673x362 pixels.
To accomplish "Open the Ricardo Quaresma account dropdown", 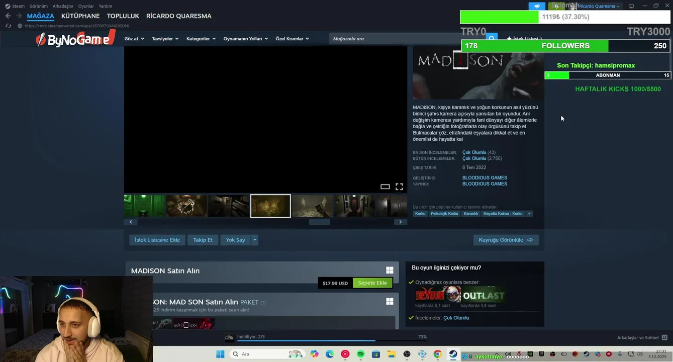I will coord(599,6).
